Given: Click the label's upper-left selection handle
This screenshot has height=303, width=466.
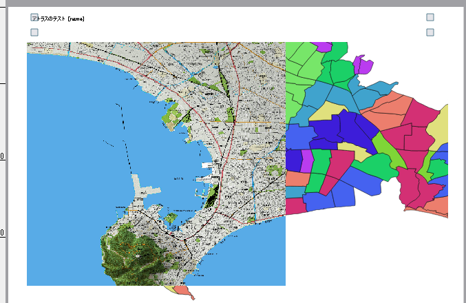Looking at the screenshot, I should [x=34, y=17].
